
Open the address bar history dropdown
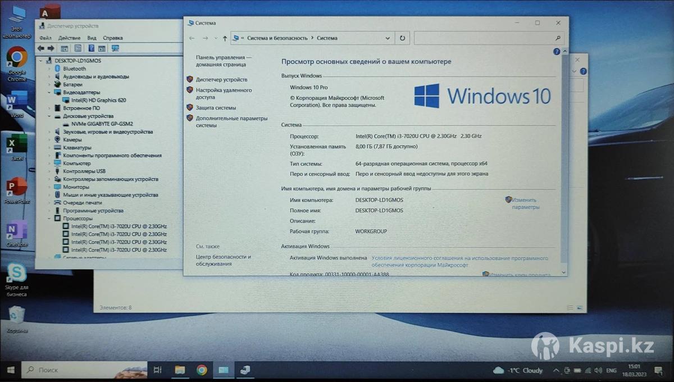388,38
